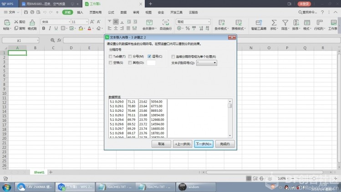Click the sign-in button at top right
This screenshot has width=341, height=192.
coord(304,4)
